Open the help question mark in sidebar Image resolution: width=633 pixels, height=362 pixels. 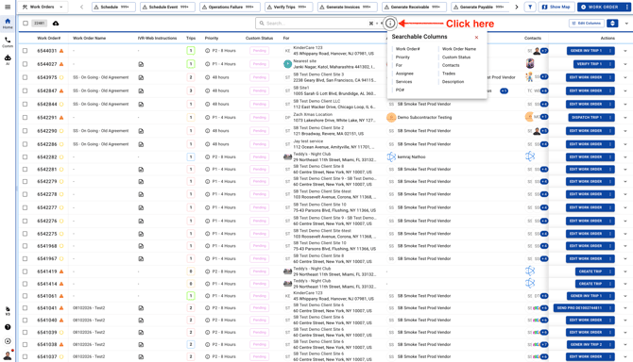point(8,327)
